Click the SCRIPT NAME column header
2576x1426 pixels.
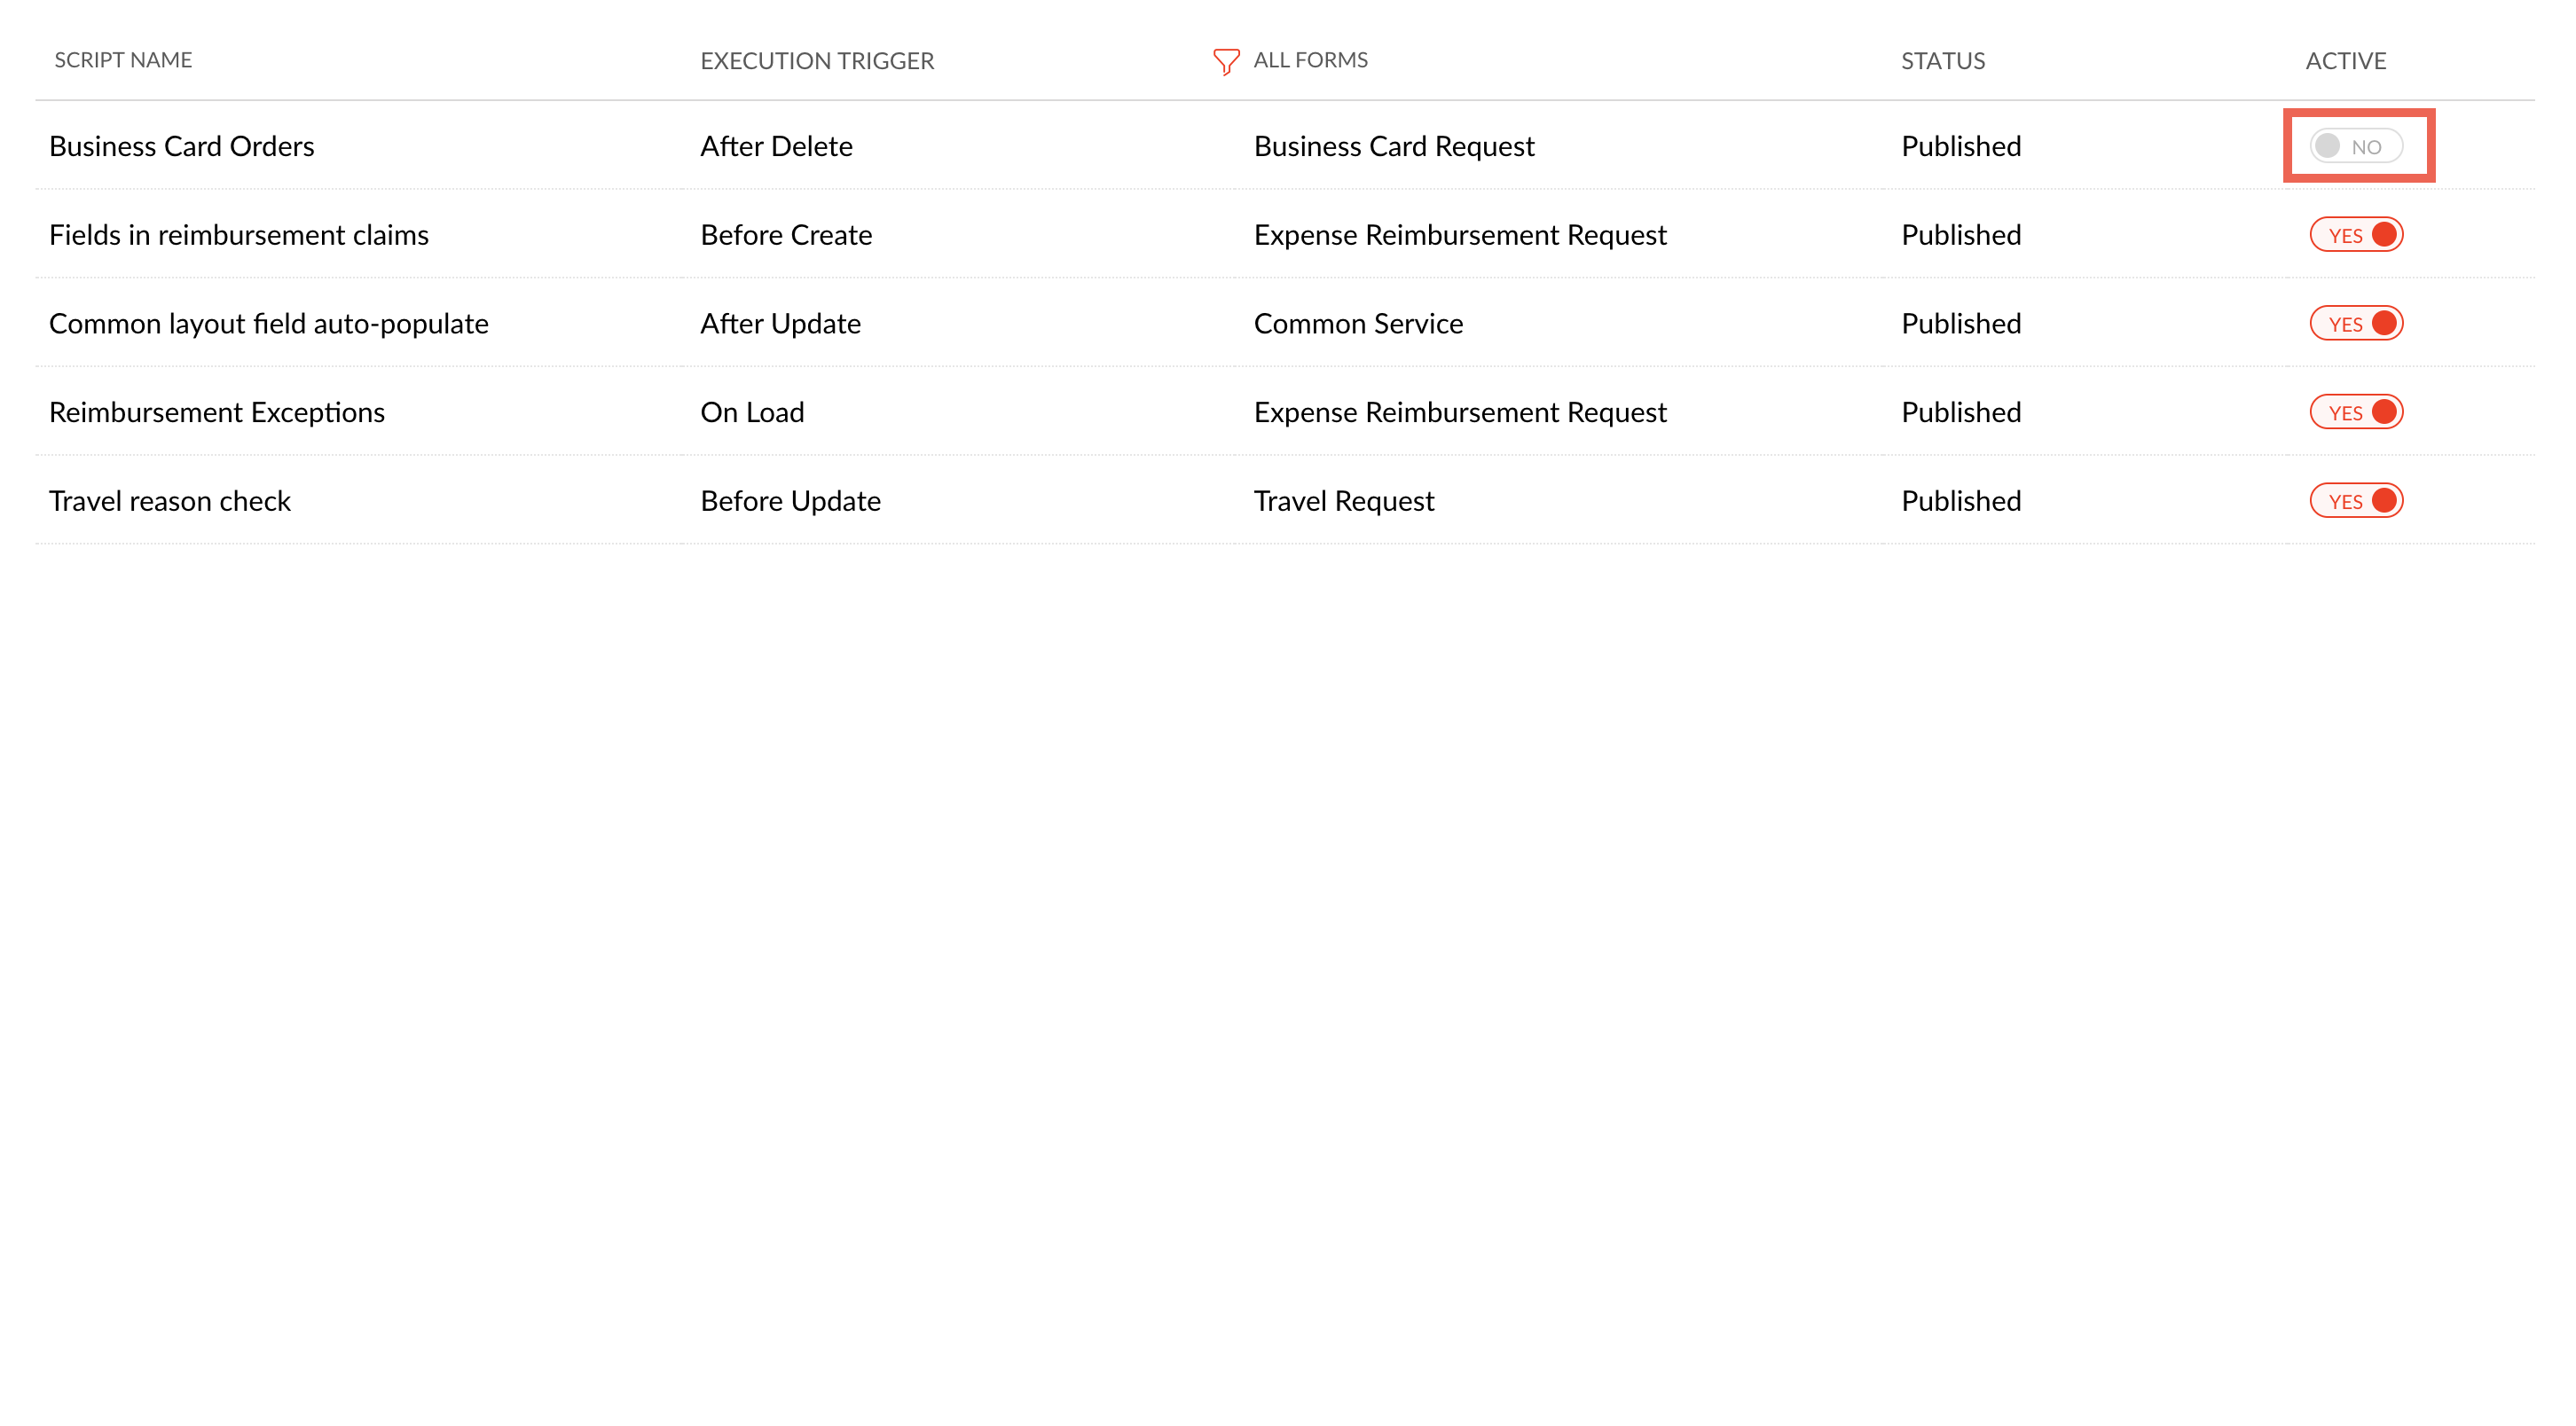pyautogui.click(x=123, y=61)
